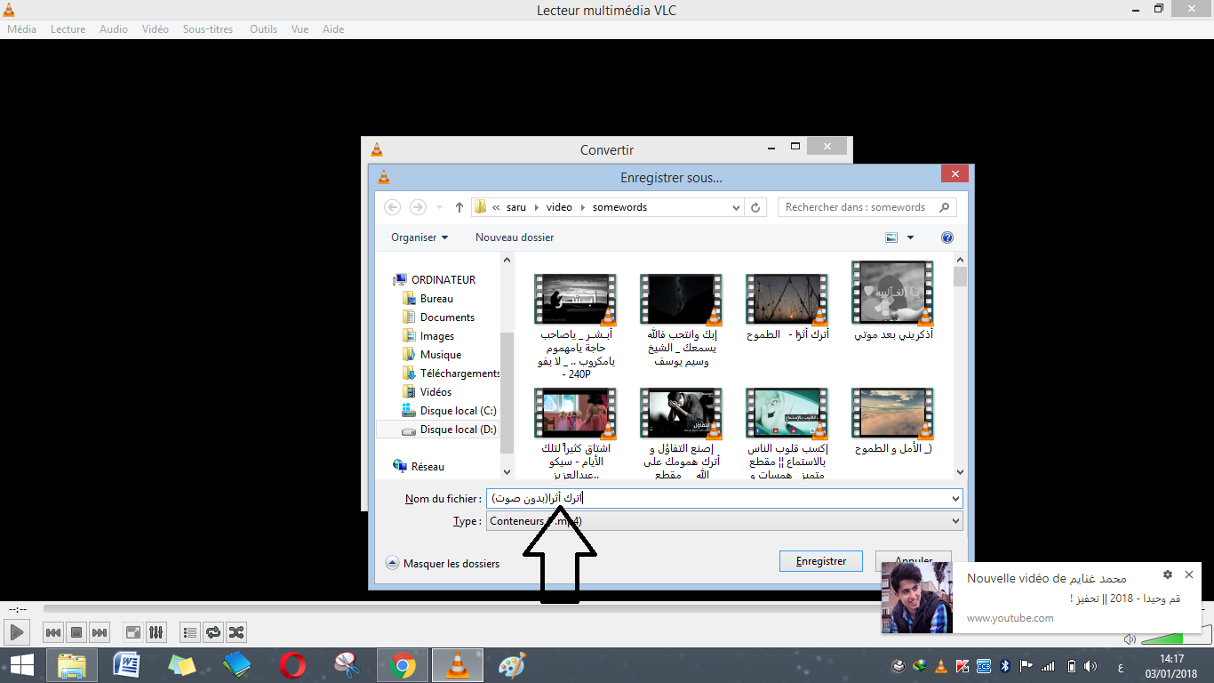Select Bureau in the folder tree
This screenshot has width=1214, height=683.
(436, 299)
